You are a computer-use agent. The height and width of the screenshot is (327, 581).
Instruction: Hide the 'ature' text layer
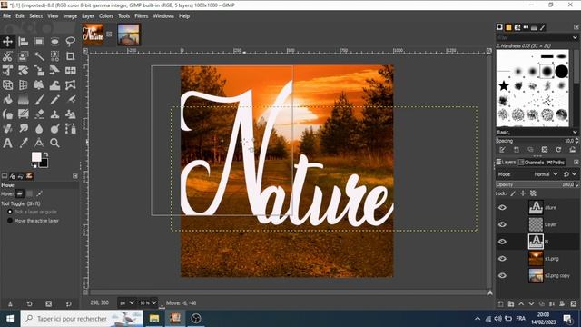(x=502, y=207)
